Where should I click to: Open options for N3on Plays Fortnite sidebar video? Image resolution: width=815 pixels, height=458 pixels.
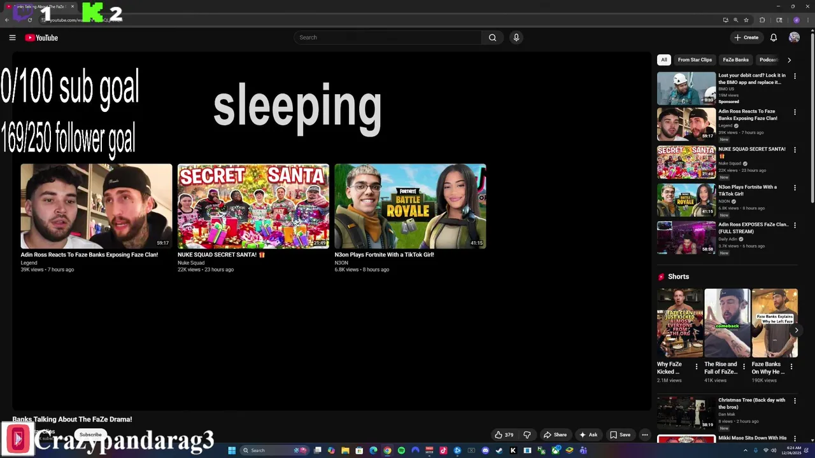pos(795,188)
